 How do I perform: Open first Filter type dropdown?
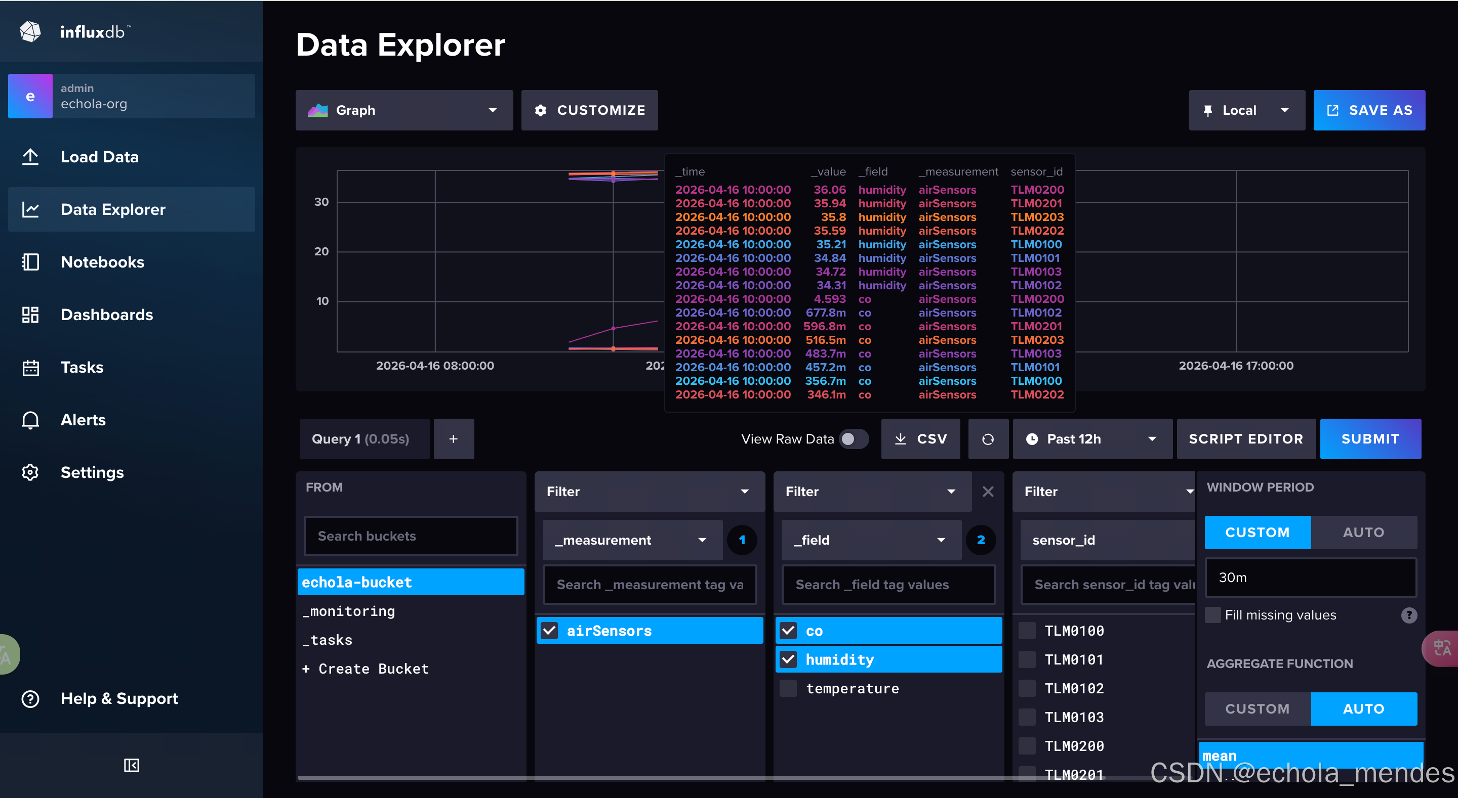tap(650, 492)
